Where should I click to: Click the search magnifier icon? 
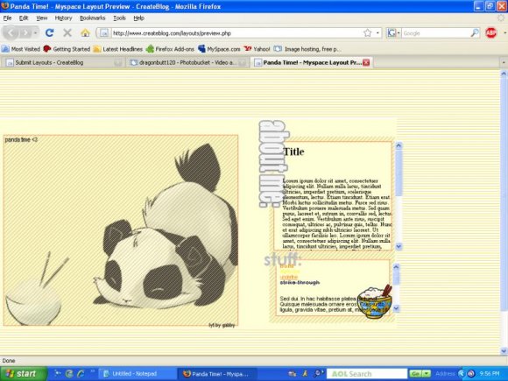tap(475, 33)
